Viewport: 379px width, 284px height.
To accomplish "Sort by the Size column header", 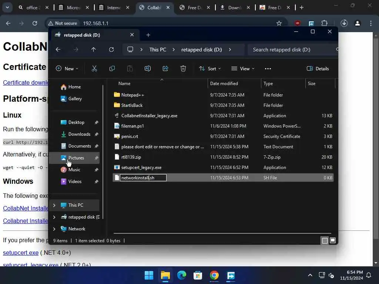I will (320, 84).
